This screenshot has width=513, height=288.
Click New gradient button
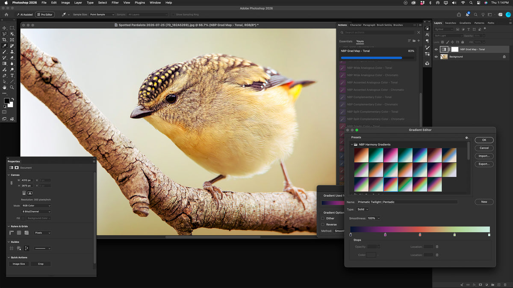(484, 202)
